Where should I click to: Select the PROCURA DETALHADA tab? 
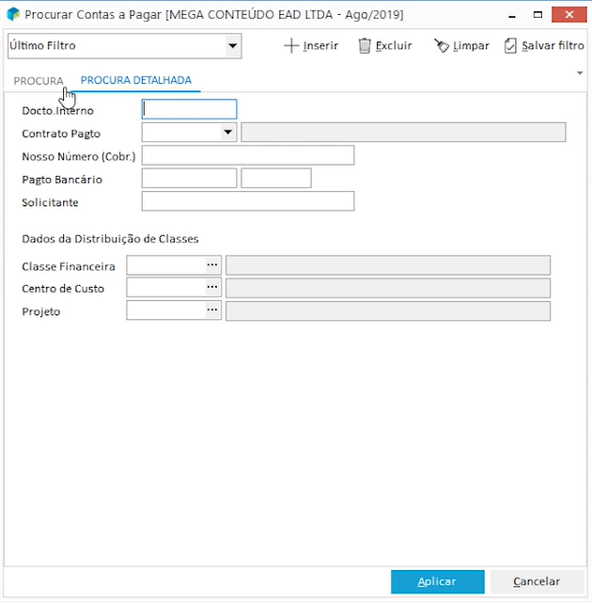point(135,80)
